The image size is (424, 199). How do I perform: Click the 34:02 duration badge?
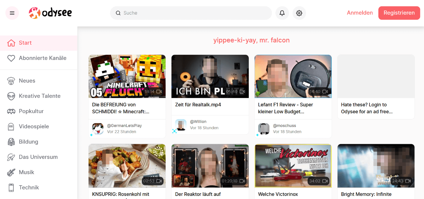(319, 181)
